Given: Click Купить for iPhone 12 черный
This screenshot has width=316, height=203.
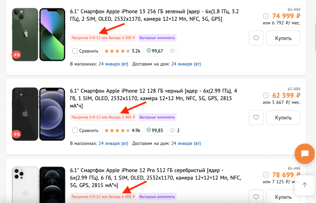Looking at the screenshot, I should [x=283, y=117].
